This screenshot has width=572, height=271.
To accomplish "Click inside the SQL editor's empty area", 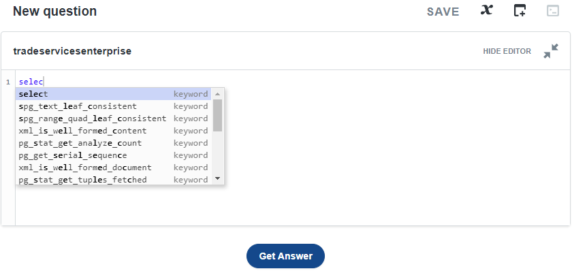I will (365, 164).
